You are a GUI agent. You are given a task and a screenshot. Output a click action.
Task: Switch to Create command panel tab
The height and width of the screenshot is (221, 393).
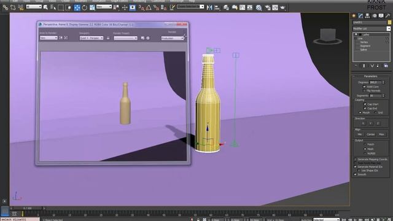(x=354, y=16)
